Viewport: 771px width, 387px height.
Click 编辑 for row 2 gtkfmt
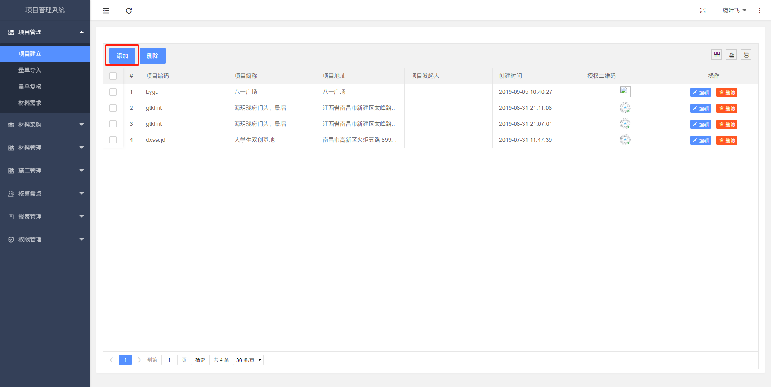[x=700, y=108]
